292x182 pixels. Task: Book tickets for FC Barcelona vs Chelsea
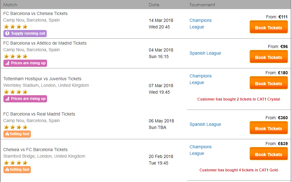[x=268, y=27]
